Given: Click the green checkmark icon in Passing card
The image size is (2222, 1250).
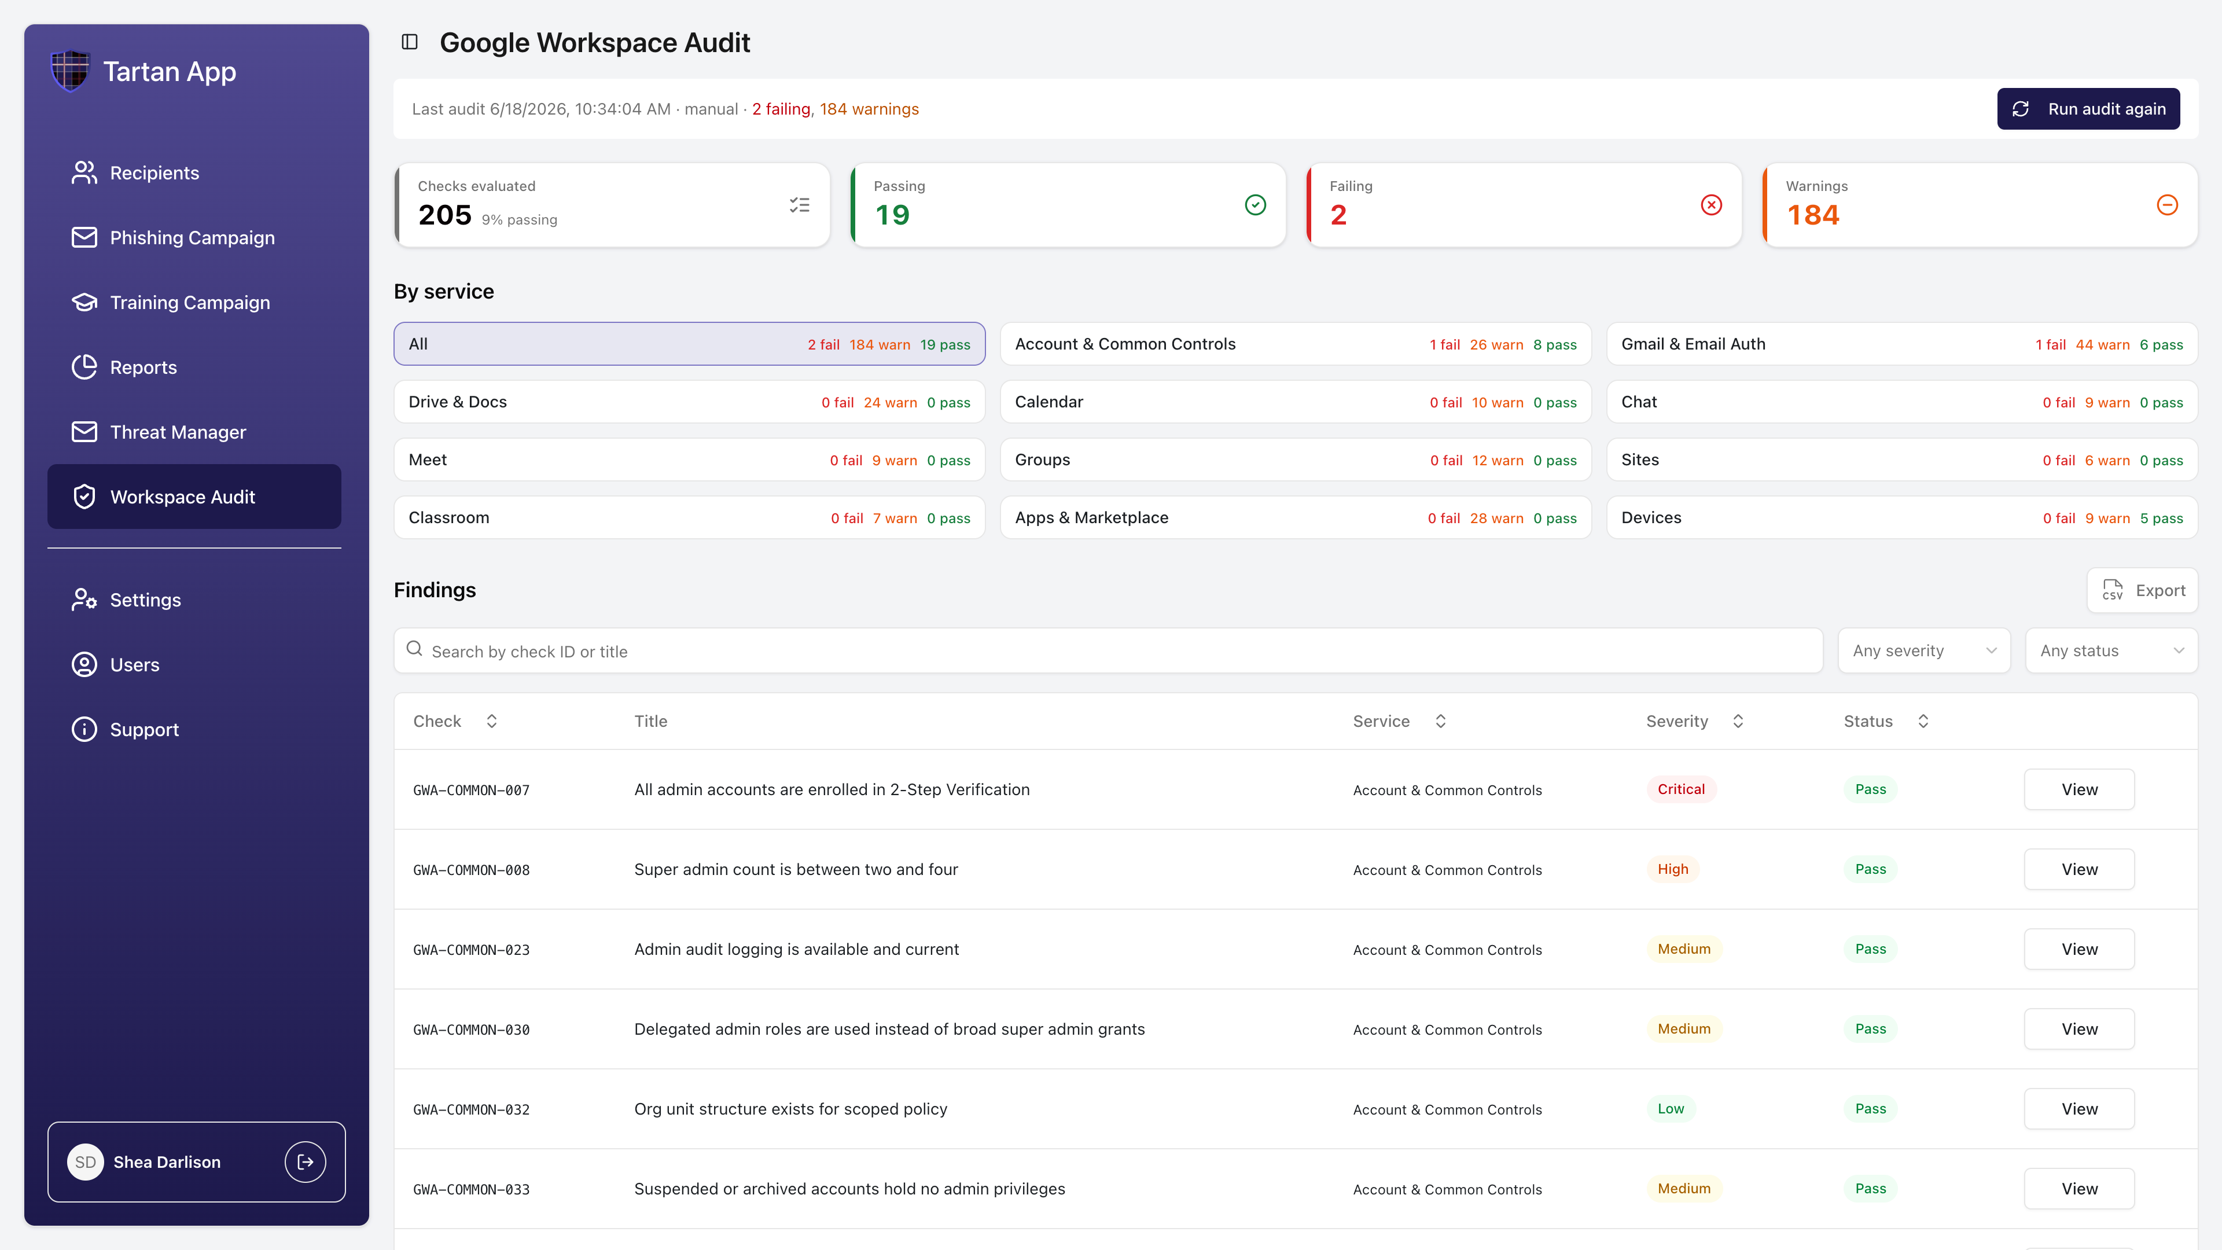Looking at the screenshot, I should pos(1255,204).
